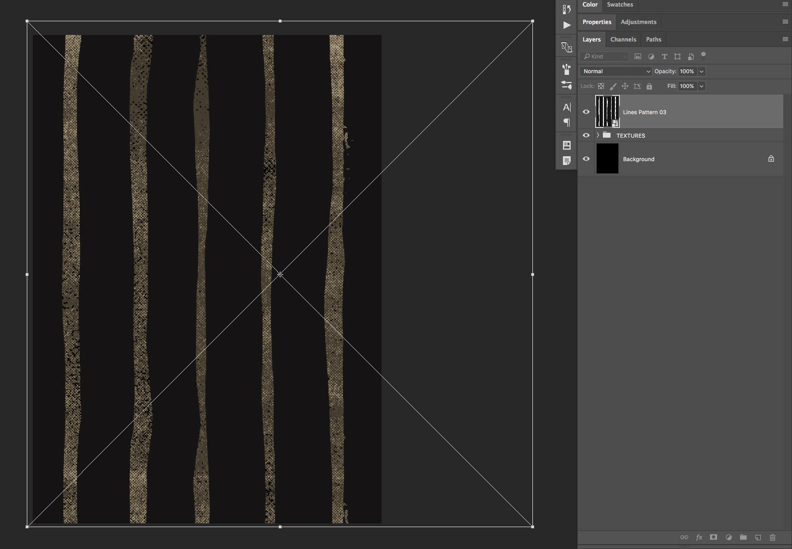Open the Paragraph panel icon
This screenshot has width=792, height=549.
coord(567,122)
